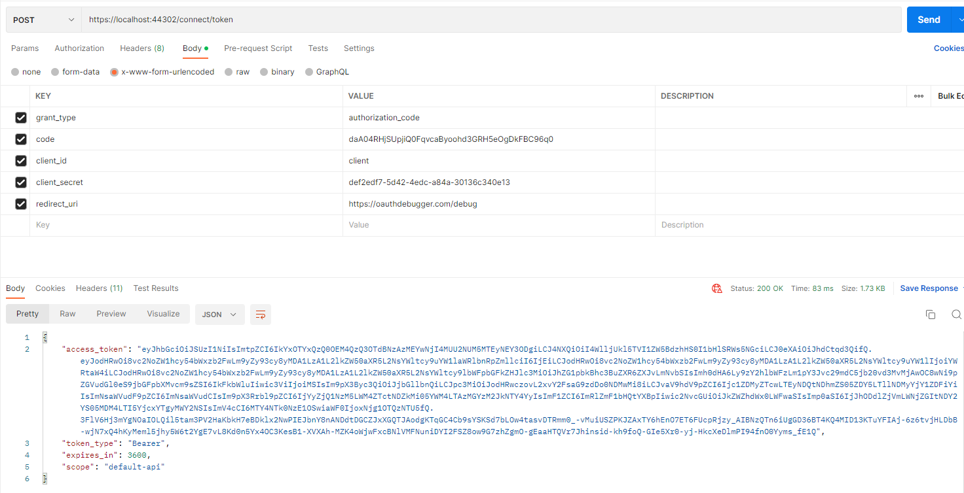Open the POST method dropdown
This screenshot has width=964, height=493.
click(x=44, y=20)
